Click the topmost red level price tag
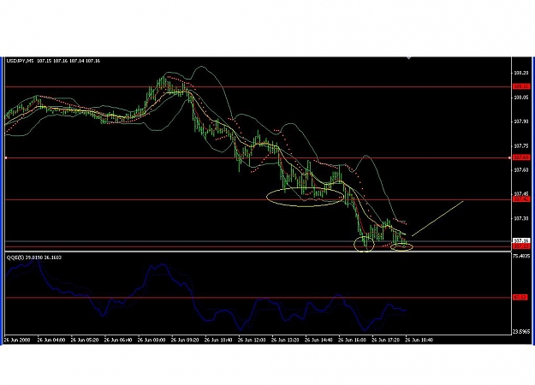Viewport: 535px width, 385px height. coord(521,87)
